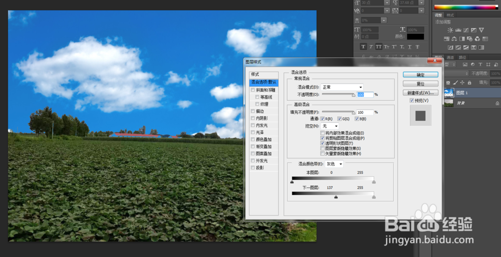The height and width of the screenshot is (257, 501).
Task: Enable 内阴影 inner shadow checkbox
Action: [253, 118]
